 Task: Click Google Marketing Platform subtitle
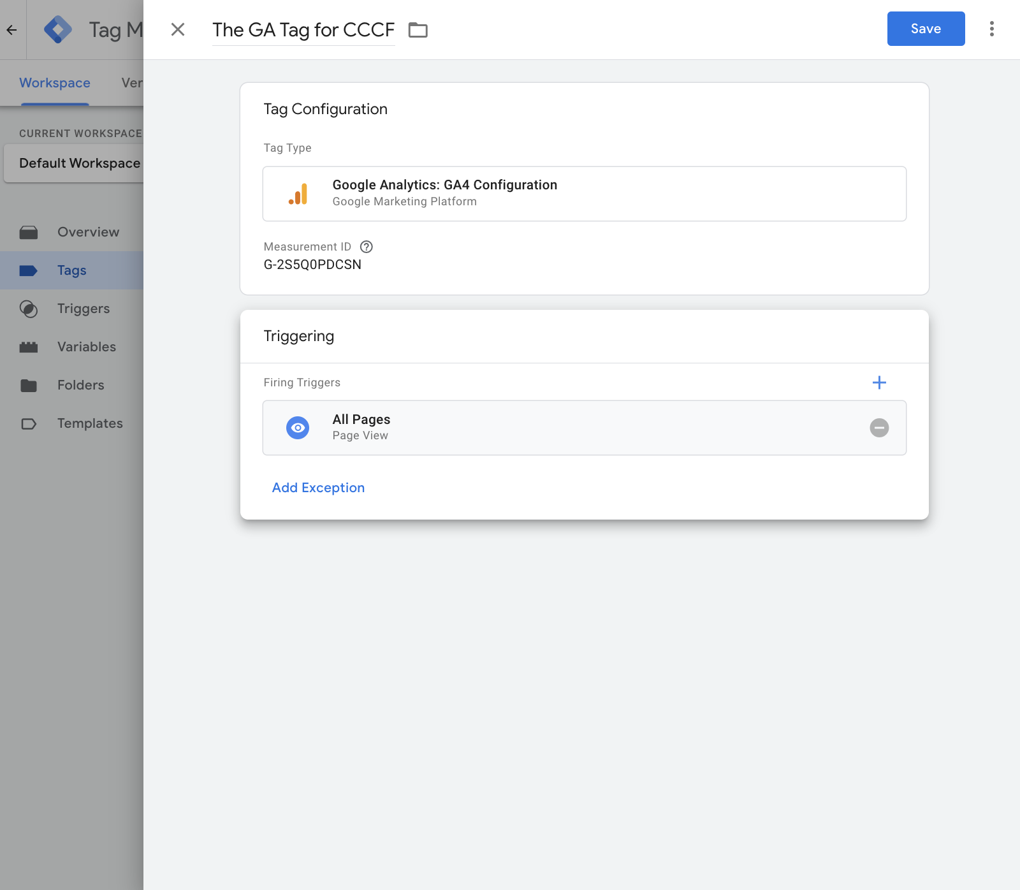[x=405, y=201]
